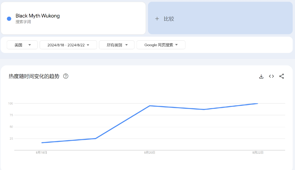Click the 搜索字词 label under search term
Viewport: 295px width, 170px height.
click(x=23, y=22)
